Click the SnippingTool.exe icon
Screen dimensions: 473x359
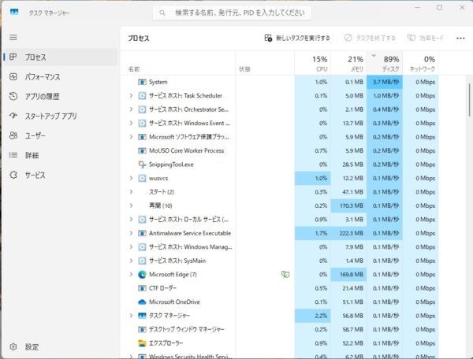click(x=142, y=165)
